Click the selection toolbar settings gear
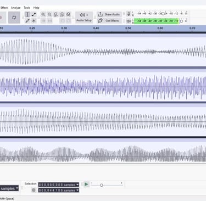 pos(34,191)
